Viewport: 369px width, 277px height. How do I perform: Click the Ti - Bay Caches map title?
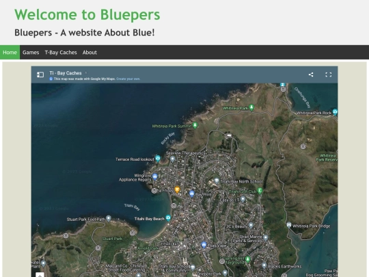66,73
